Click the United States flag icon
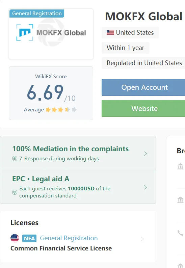 pyautogui.click(x=110, y=32)
